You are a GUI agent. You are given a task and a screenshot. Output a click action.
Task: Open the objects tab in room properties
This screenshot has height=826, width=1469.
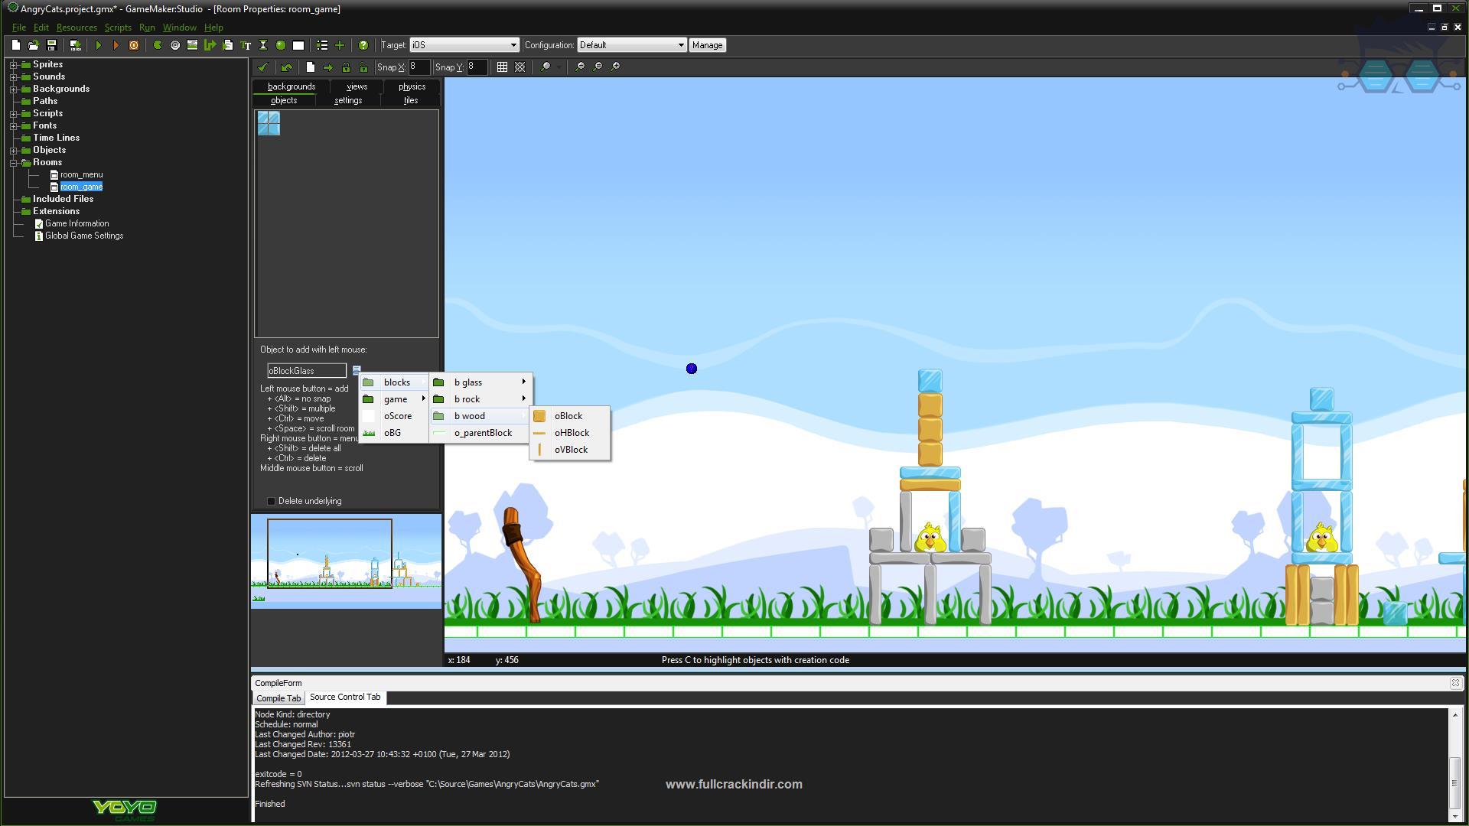tap(284, 100)
